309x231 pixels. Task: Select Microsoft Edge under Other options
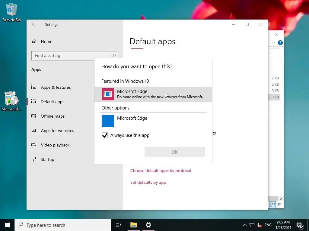[x=153, y=121]
